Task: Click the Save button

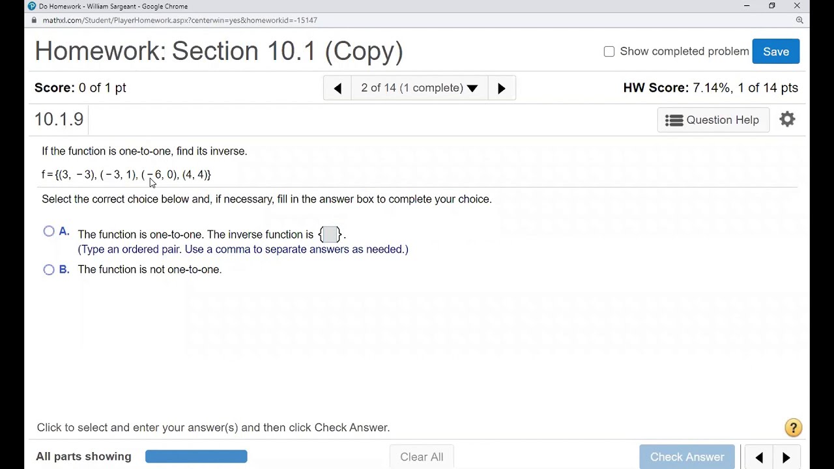Action: pos(775,51)
